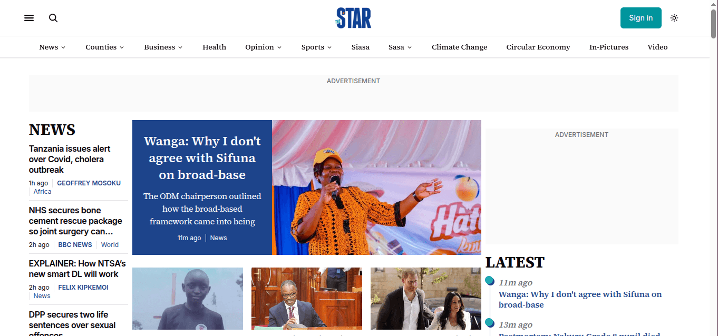718x336 pixels.
Task: Read DPP secures two life sentences story
Action: pos(72,323)
